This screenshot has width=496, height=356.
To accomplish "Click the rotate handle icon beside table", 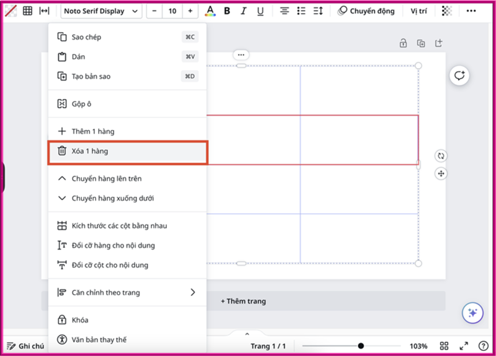I will [x=441, y=156].
